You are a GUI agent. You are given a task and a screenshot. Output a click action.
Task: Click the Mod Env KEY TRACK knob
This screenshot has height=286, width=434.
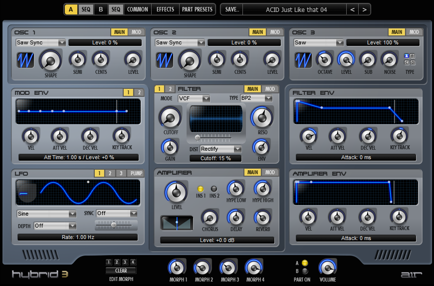point(122,136)
